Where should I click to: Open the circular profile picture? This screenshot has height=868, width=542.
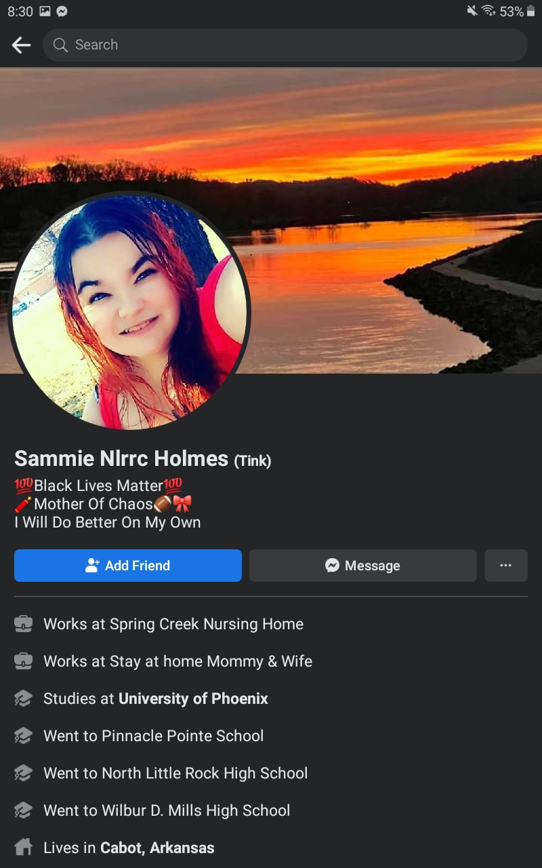point(129,312)
